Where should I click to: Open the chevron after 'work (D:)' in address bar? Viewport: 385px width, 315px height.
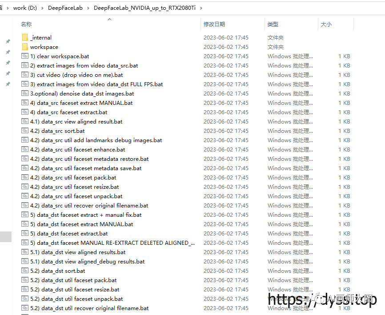pos(43,8)
